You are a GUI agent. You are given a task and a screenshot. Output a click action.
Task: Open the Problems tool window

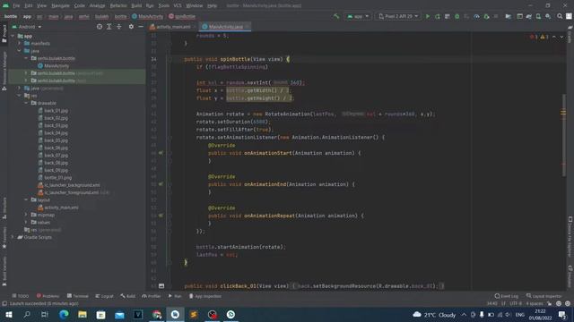click(x=48, y=296)
